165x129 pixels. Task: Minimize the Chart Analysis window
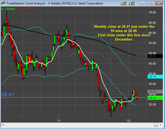point(143,3)
